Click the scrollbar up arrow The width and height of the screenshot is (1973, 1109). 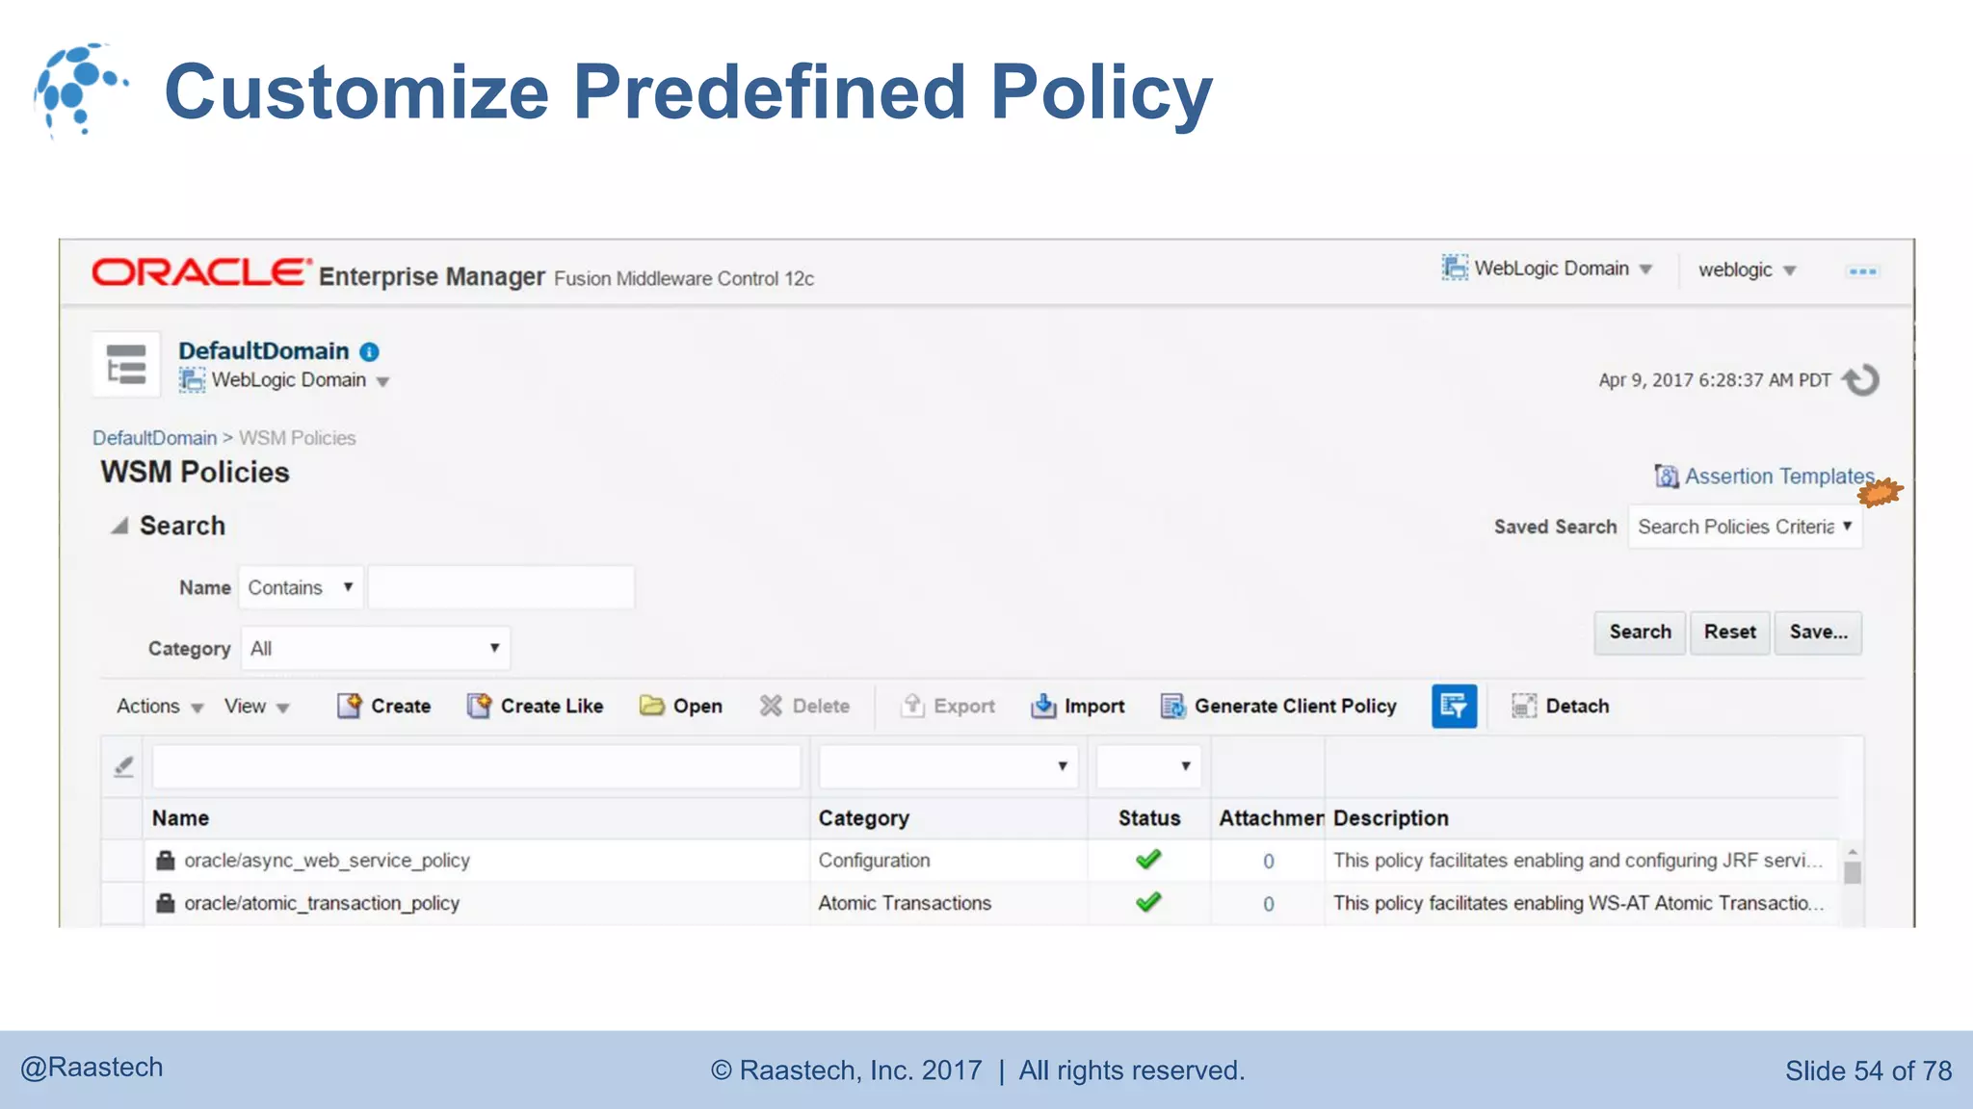click(x=1853, y=852)
